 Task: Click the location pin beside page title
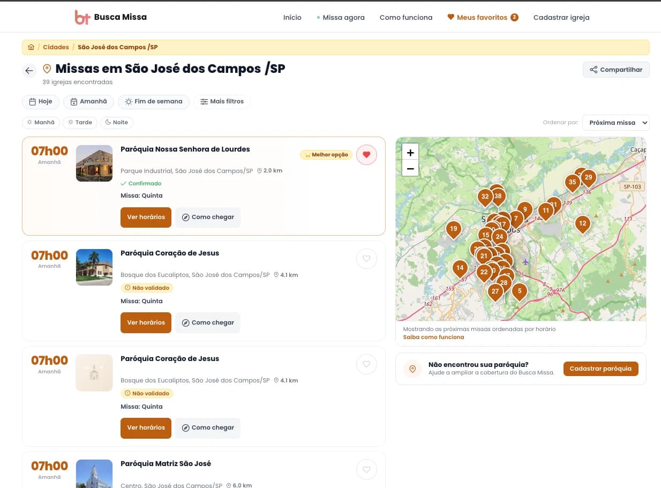pos(47,69)
